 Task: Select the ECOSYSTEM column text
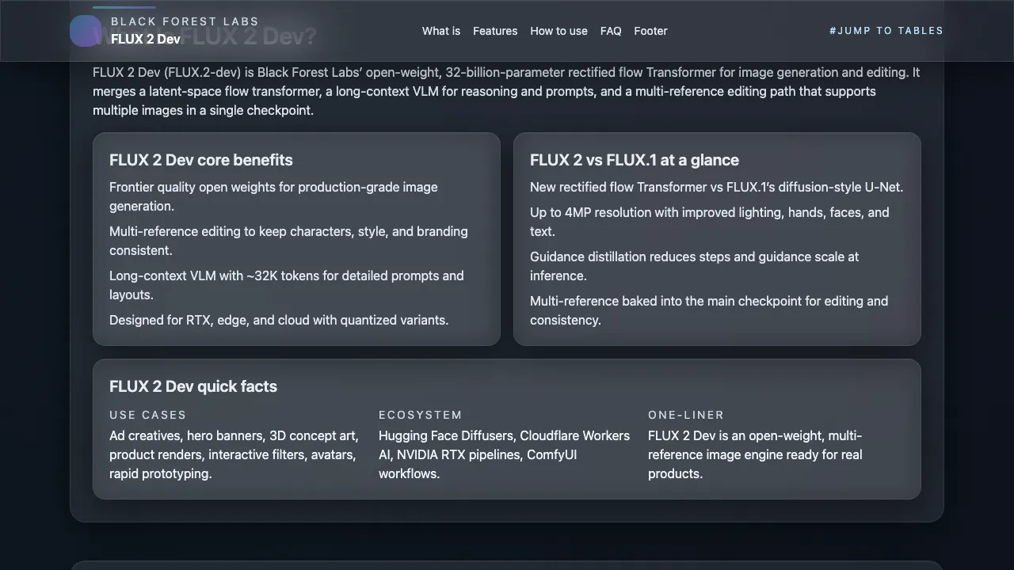pos(421,415)
